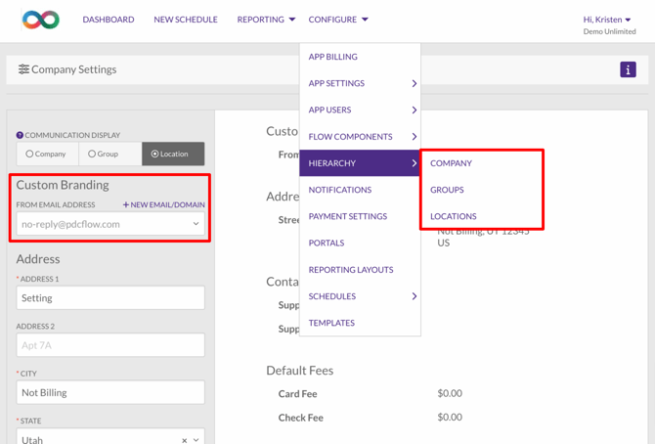Clear the State field with x icon
This screenshot has width=655, height=444.
click(184, 440)
